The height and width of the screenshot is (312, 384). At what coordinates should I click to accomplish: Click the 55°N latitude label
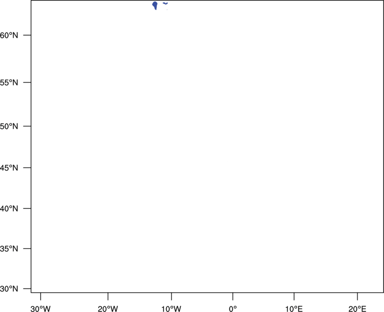click(9, 83)
